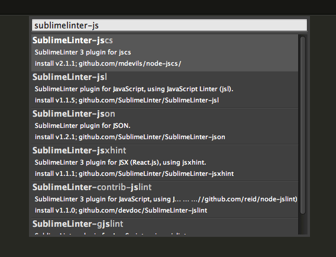The height and width of the screenshot is (257, 336).
Task: Click the results list vertical scrollbar thumb
Action: (303, 125)
